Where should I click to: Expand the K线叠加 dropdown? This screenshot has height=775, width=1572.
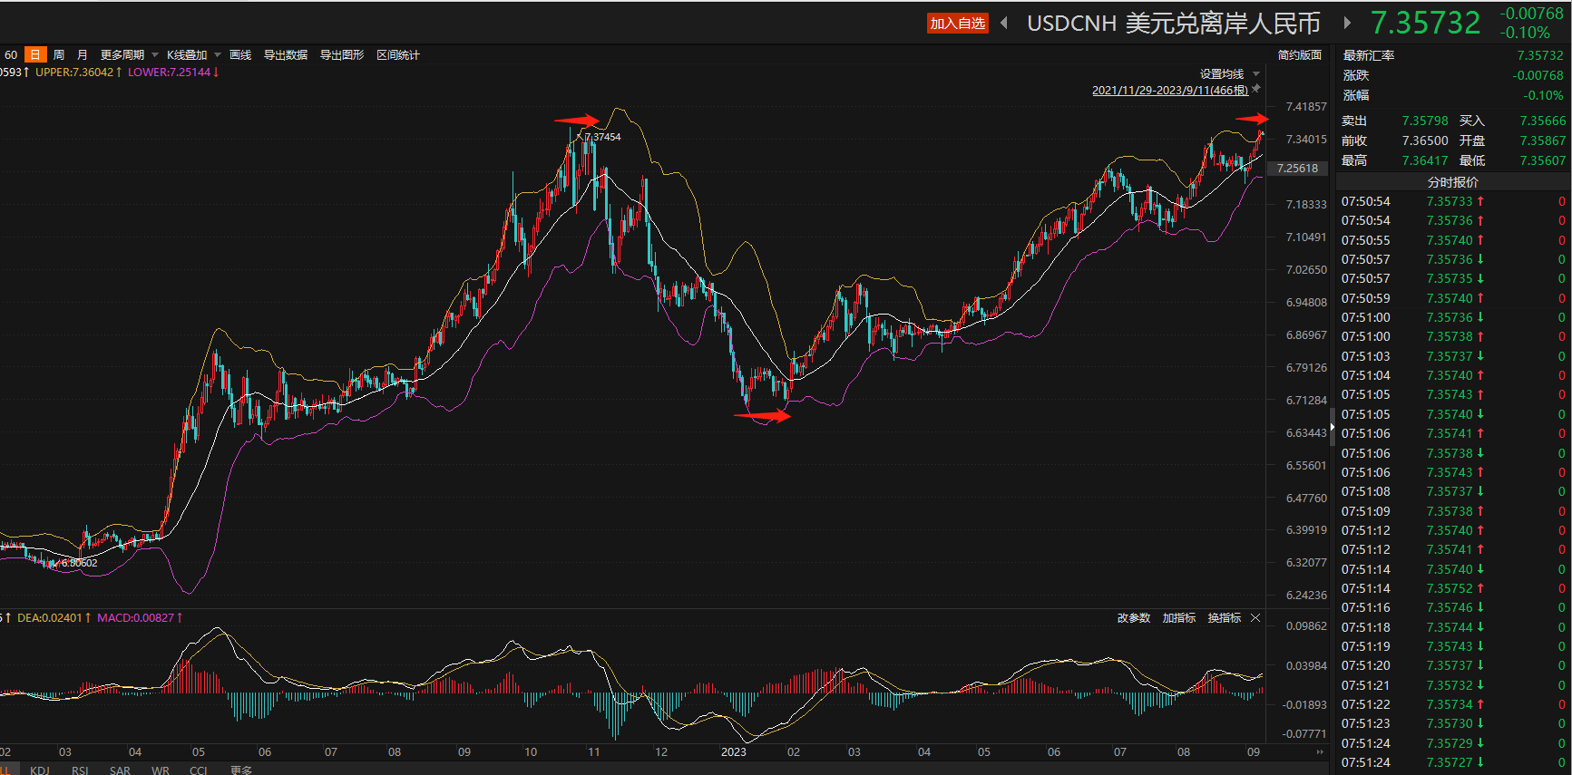point(193,55)
